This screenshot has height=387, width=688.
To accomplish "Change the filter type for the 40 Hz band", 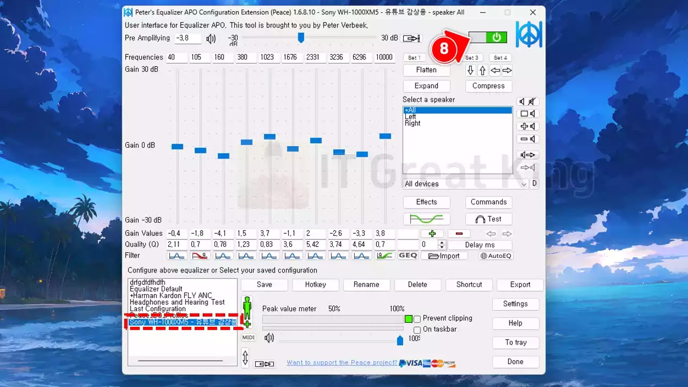I will tap(177, 256).
